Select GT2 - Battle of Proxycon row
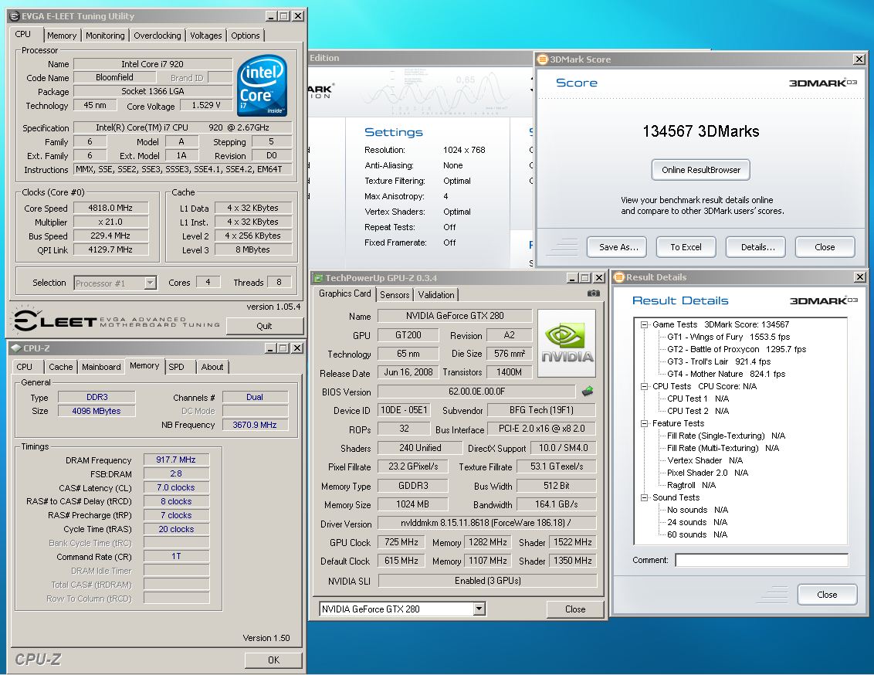This screenshot has height=675, width=874. [x=737, y=349]
